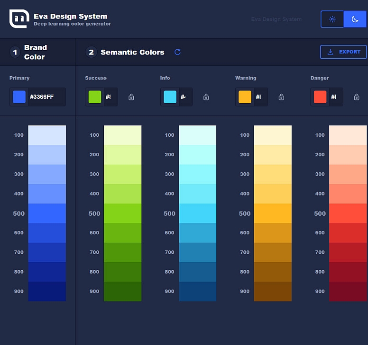Edit the Info hex input field
368x345 pixels.
pyautogui.click(x=186, y=97)
